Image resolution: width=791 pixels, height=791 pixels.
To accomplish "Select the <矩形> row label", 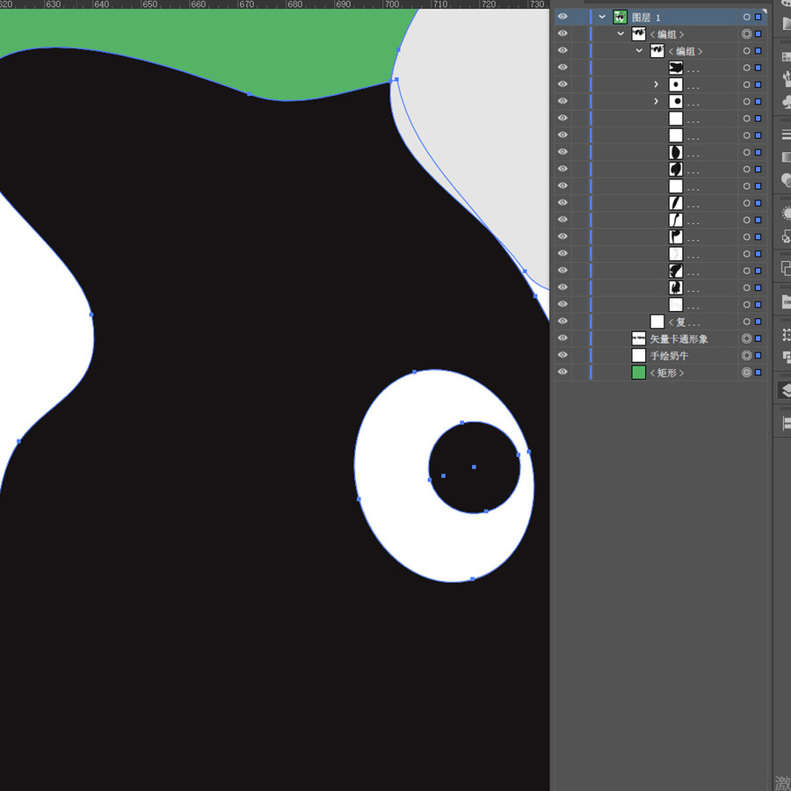I will [667, 373].
